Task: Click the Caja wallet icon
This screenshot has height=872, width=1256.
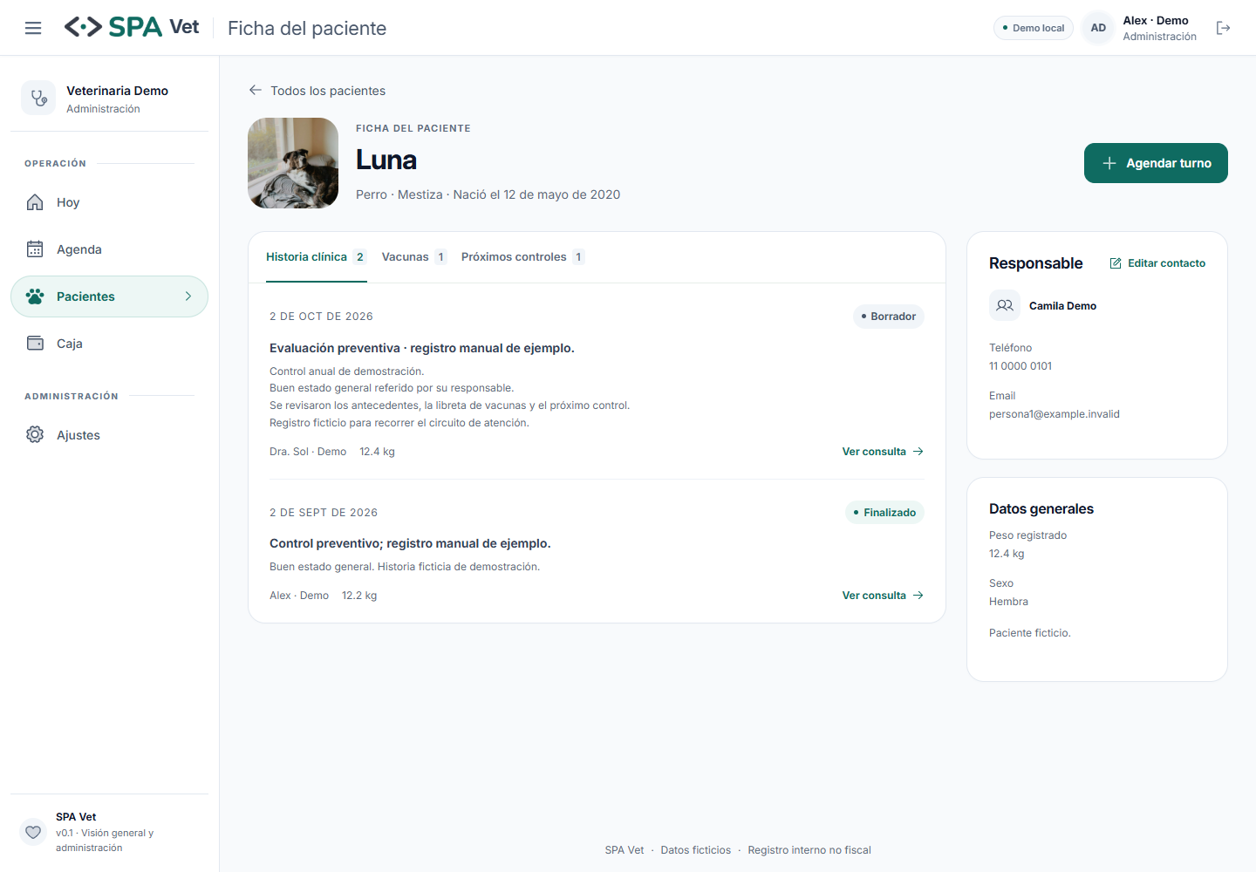Action: pyautogui.click(x=35, y=344)
